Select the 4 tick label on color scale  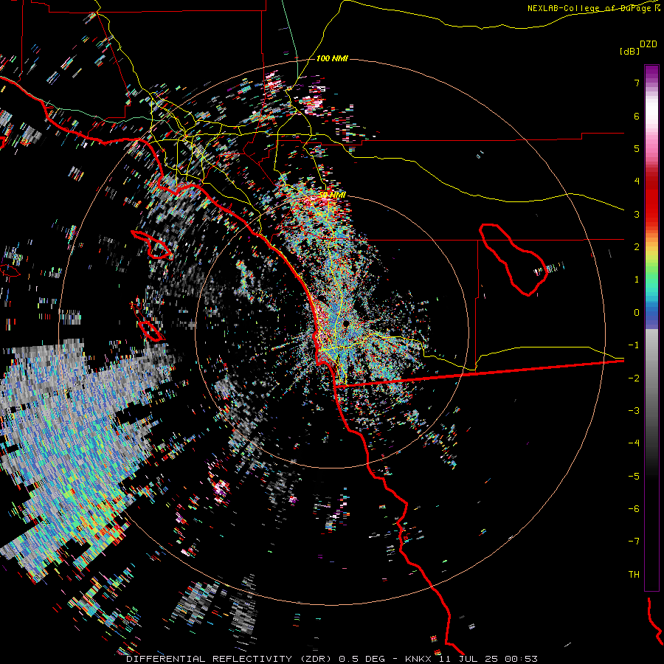tap(637, 181)
